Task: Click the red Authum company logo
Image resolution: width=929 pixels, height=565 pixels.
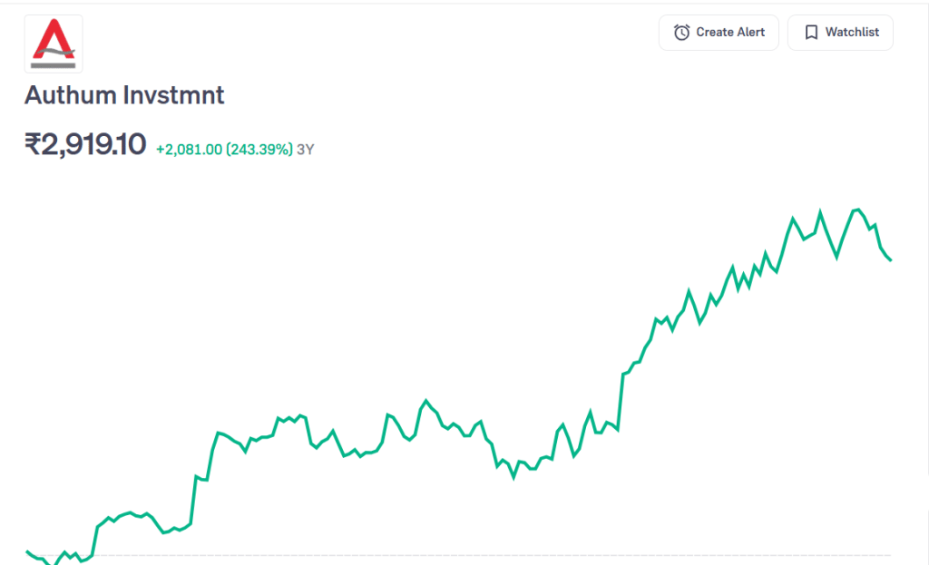Action: click(x=54, y=43)
